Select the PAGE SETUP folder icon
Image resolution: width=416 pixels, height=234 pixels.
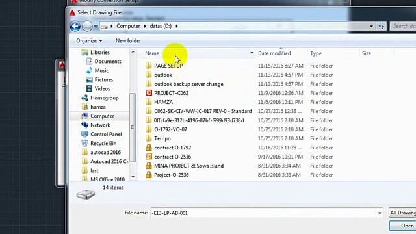(149, 66)
